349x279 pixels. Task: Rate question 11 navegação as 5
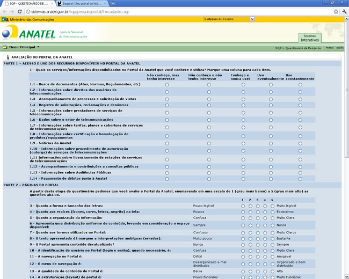(x=272, y=257)
